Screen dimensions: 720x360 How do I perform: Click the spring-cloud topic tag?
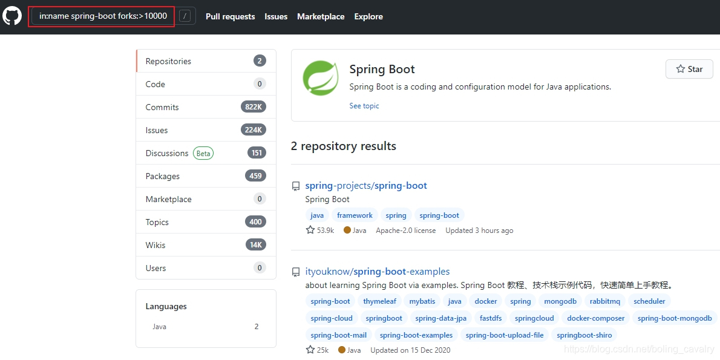(332, 318)
